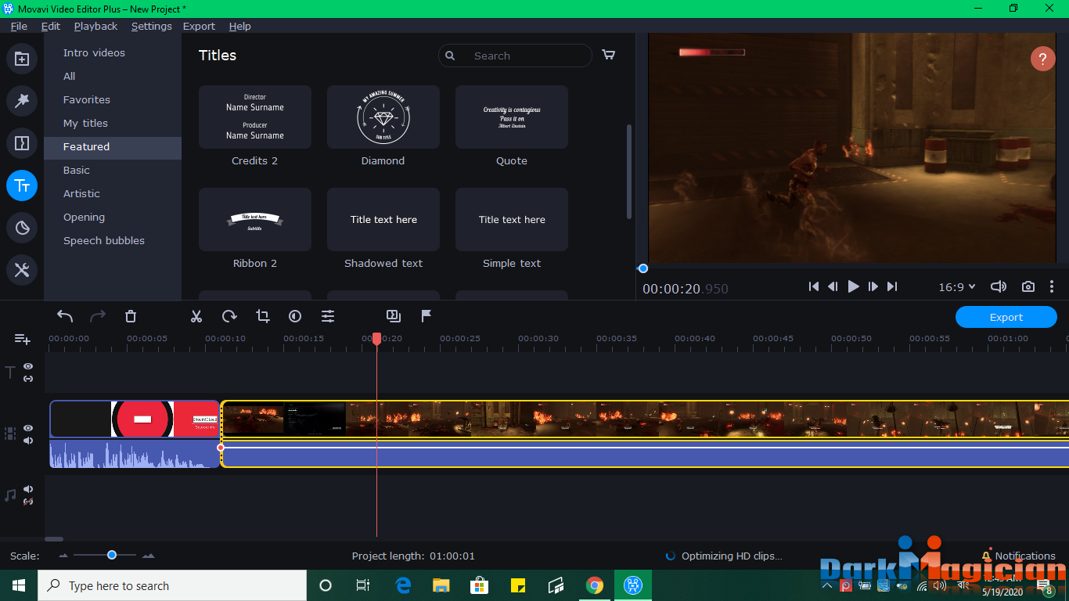Click the preview volume speaker icon
1069x601 pixels.
pos(999,287)
